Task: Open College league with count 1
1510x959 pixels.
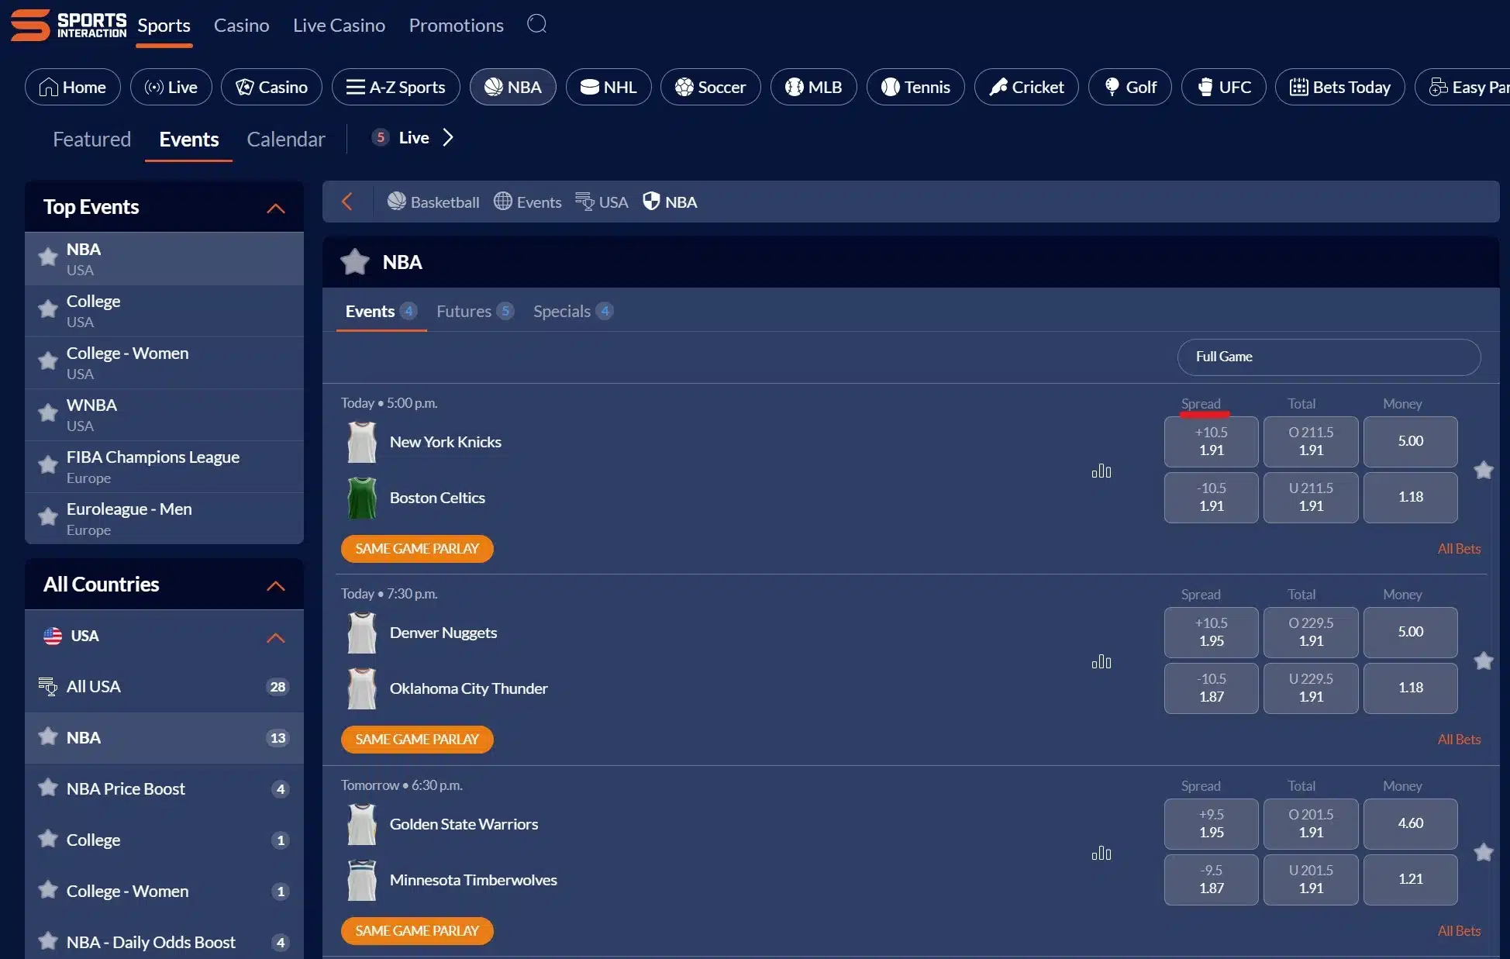Action: point(164,840)
